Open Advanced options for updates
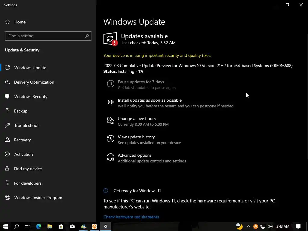Screen dimensions: 308x231 click(146, 158)
